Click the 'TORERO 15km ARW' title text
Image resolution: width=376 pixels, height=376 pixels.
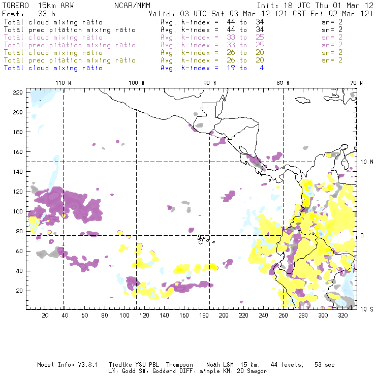pyautogui.click(x=38, y=6)
